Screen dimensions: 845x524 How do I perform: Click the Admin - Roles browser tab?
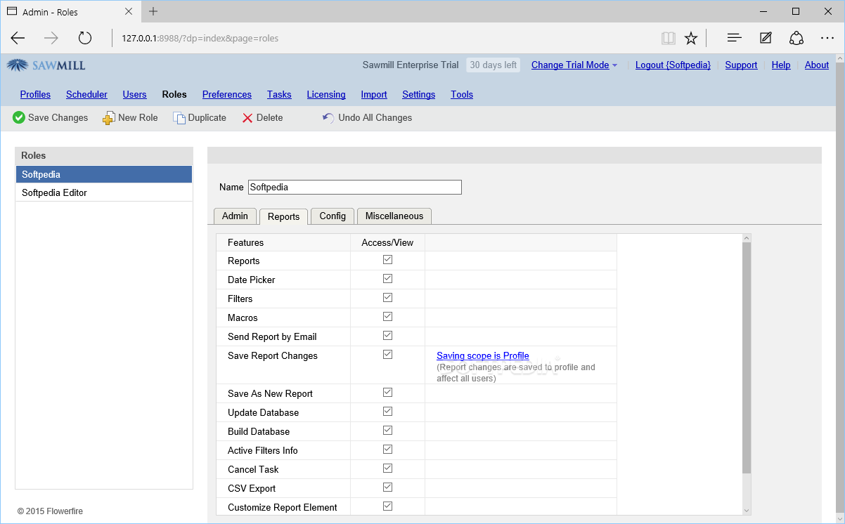[x=70, y=11]
